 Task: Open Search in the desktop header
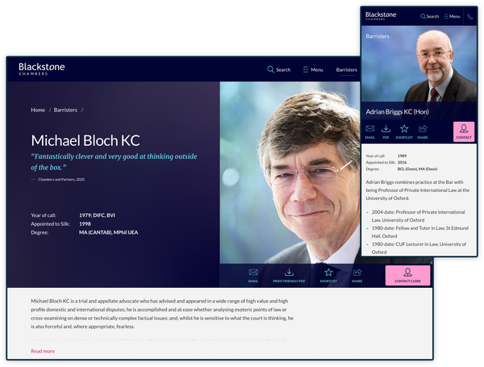point(279,69)
